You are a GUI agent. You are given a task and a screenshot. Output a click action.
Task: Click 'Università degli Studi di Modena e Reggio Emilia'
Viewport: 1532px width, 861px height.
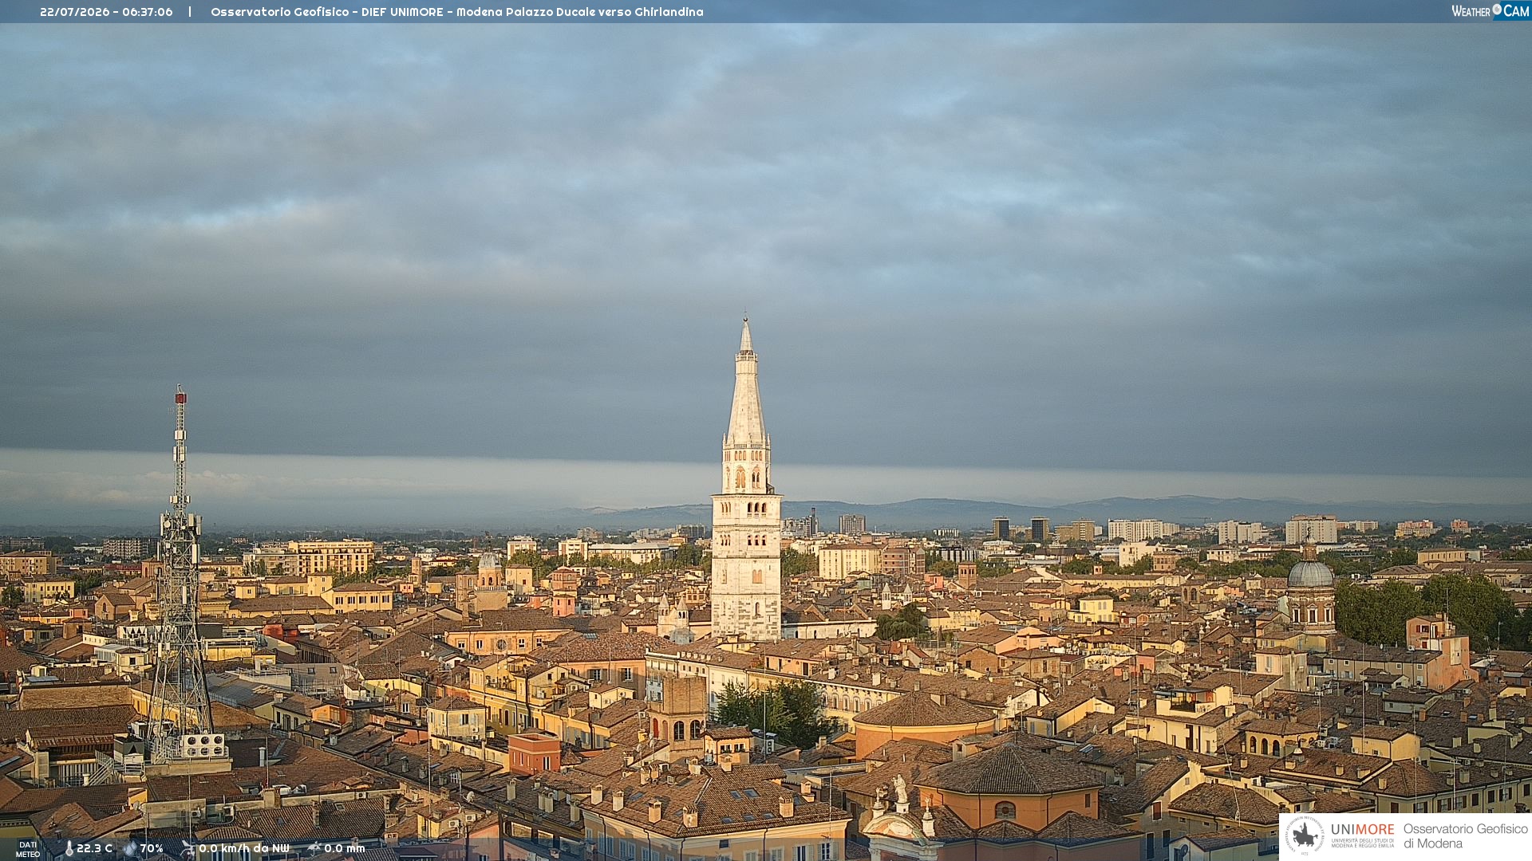1363,843
